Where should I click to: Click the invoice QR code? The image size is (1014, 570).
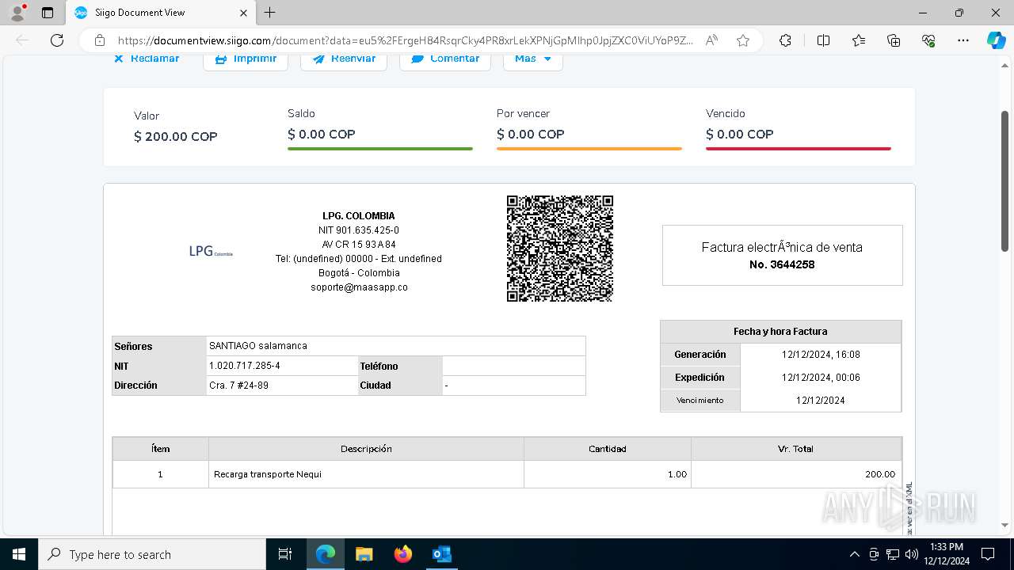(x=560, y=249)
